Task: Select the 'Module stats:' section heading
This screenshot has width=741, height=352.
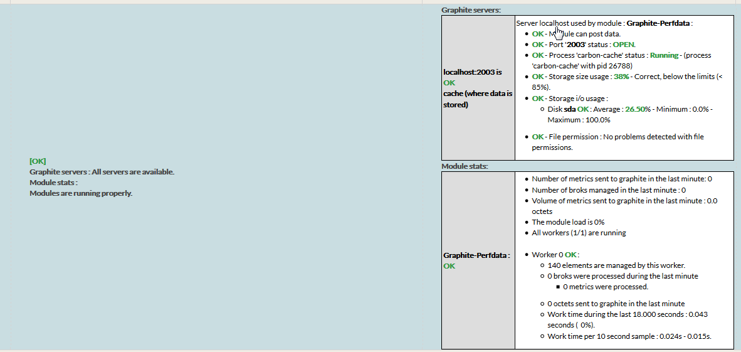Action: (465, 166)
